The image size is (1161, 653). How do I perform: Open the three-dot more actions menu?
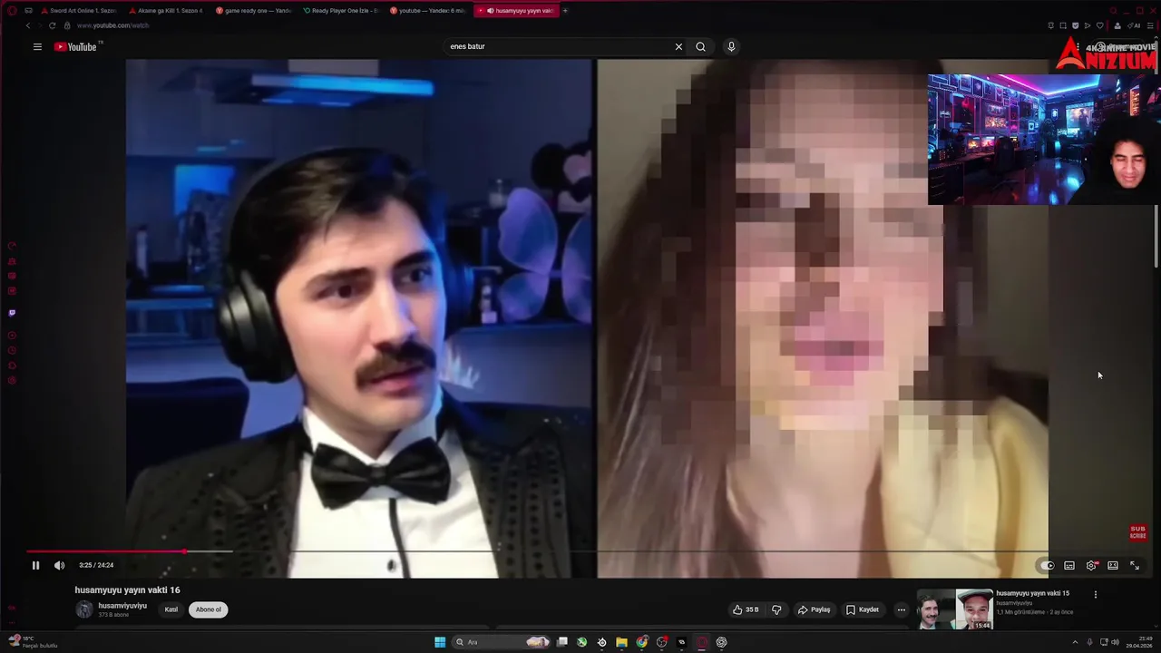coord(901,609)
